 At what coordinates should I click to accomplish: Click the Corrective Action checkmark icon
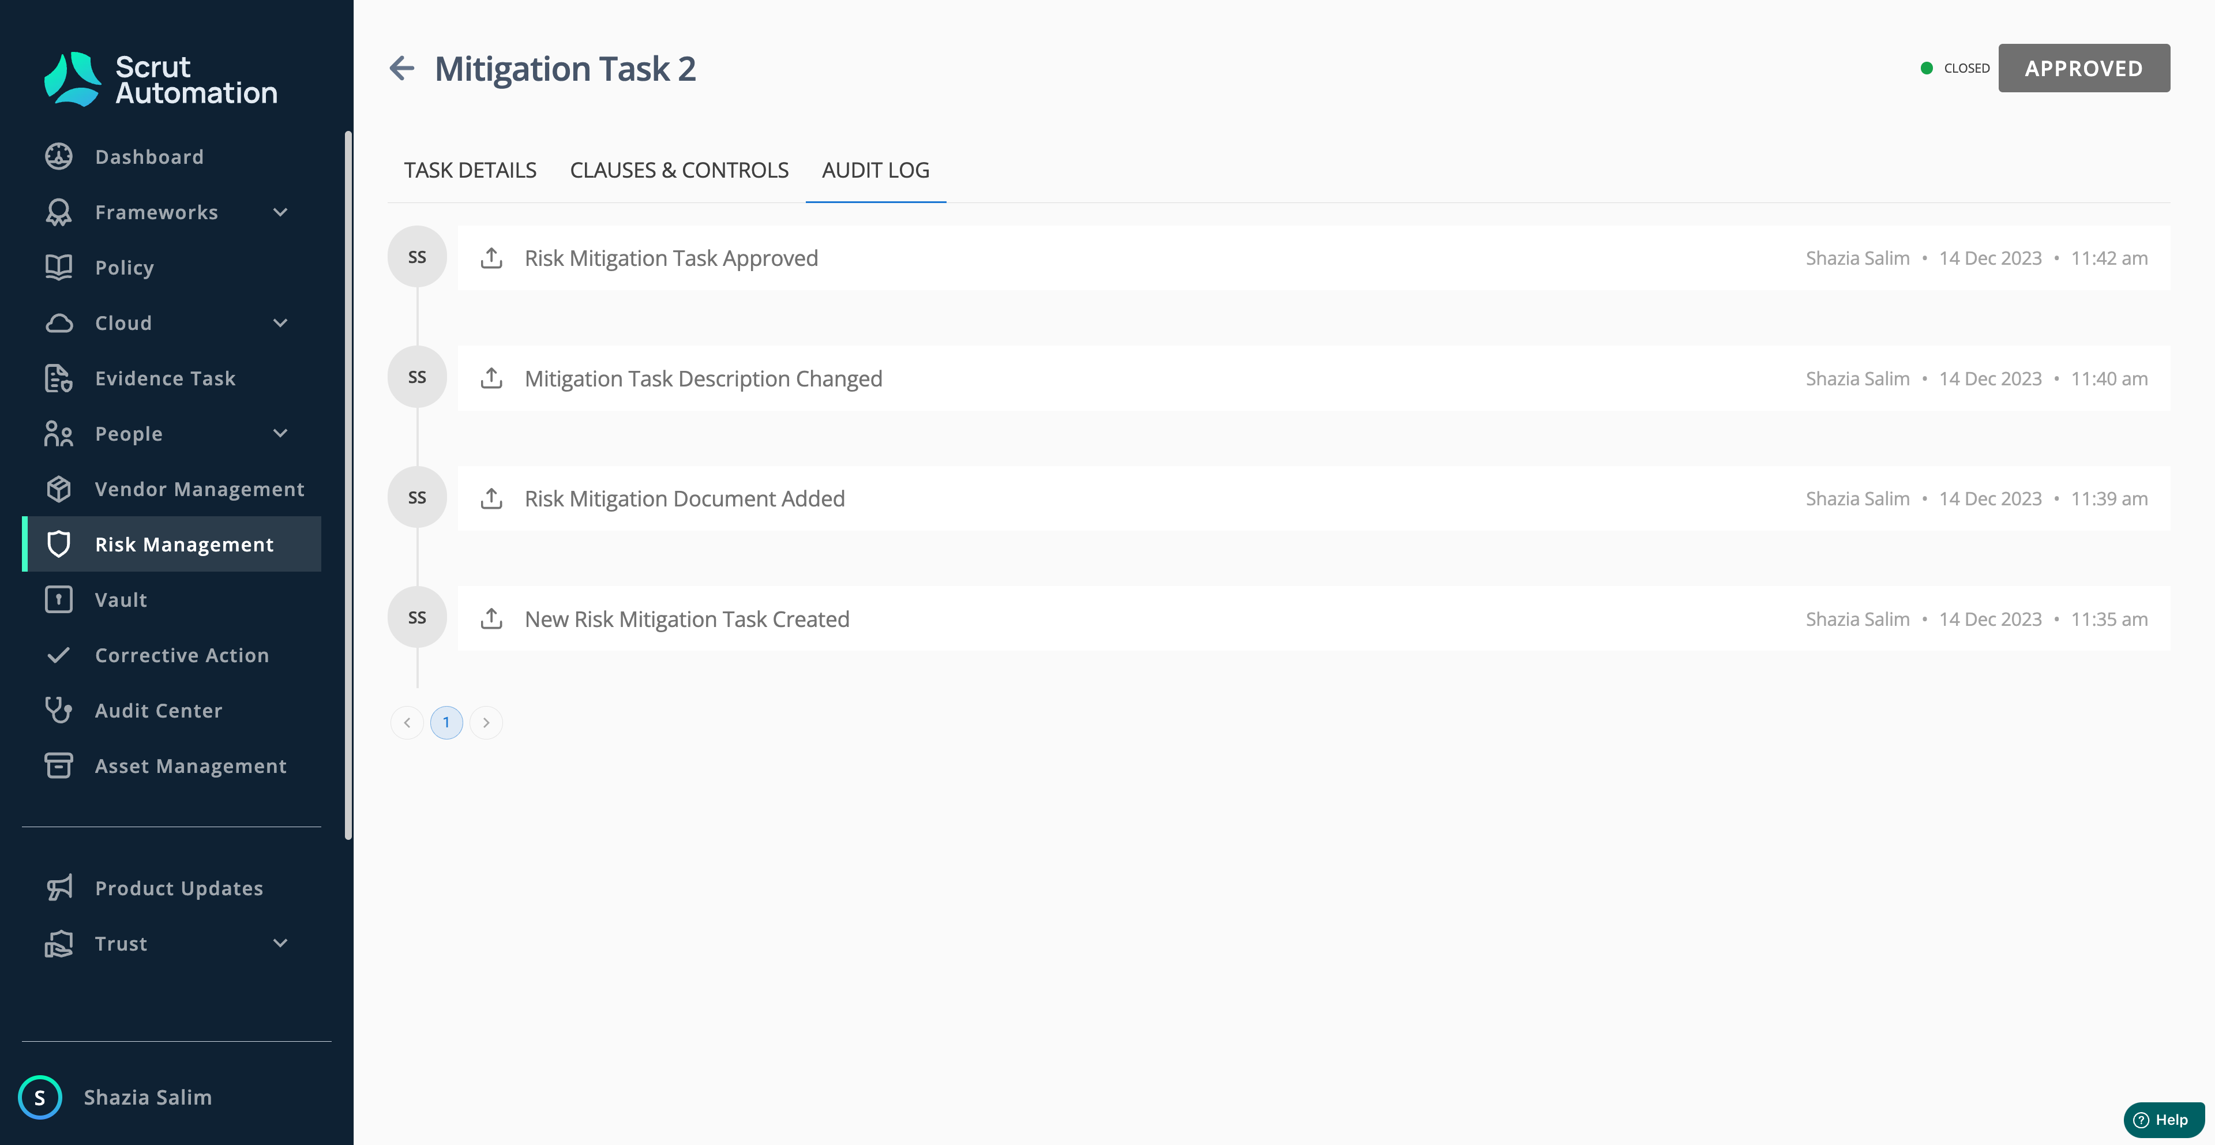pos(58,655)
